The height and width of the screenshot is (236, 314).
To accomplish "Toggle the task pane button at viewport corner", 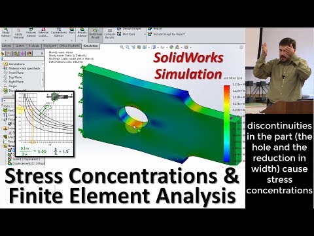I will coord(241,47).
